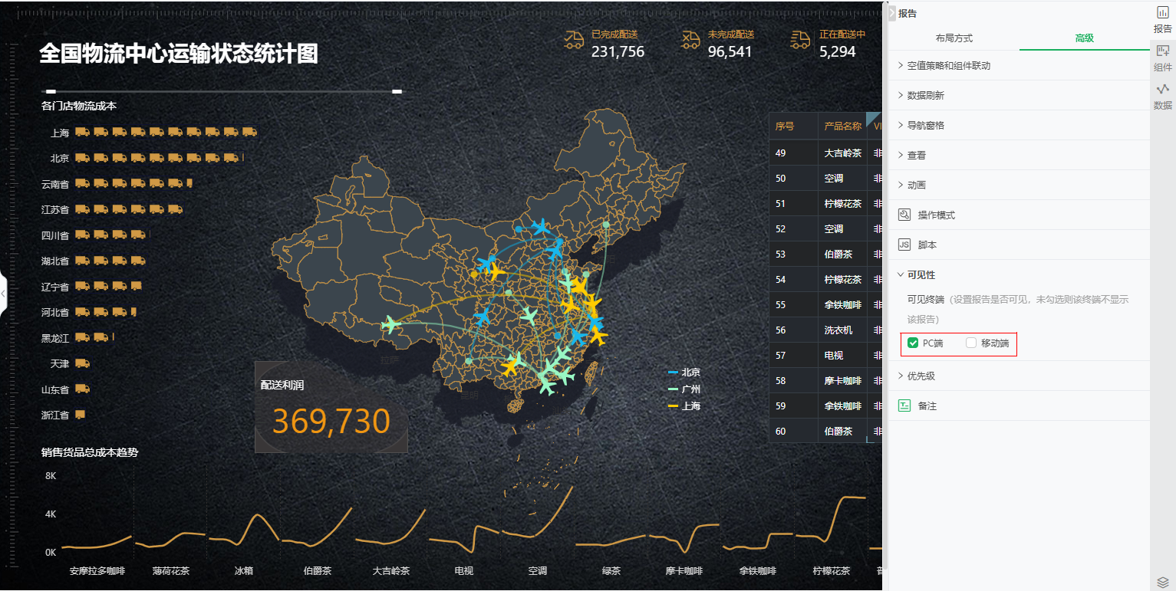Image resolution: width=1176 pixels, height=591 pixels.
Task: Open the 脚本 JS script editor
Action: tap(927, 245)
